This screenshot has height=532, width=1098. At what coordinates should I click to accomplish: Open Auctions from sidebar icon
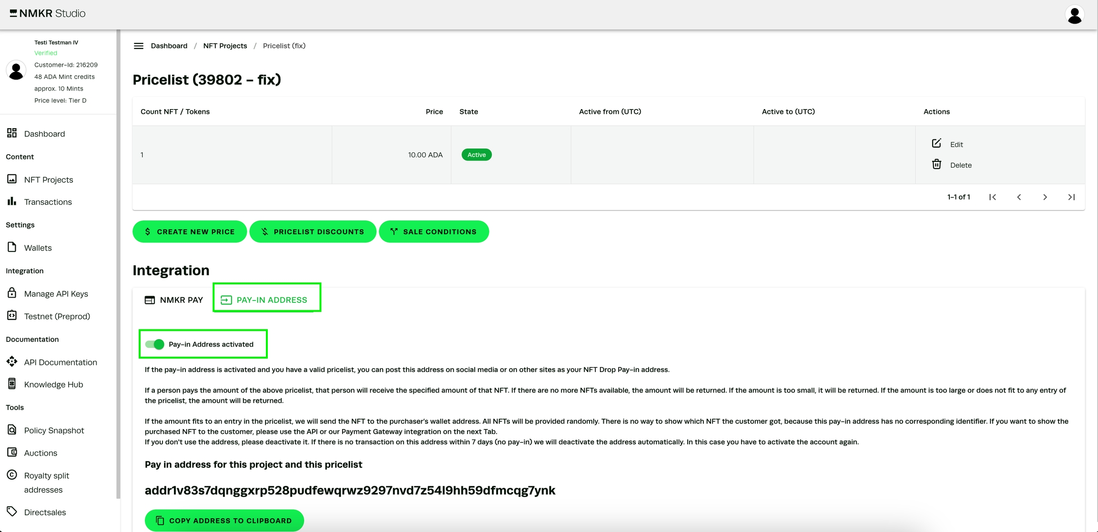coord(12,452)
